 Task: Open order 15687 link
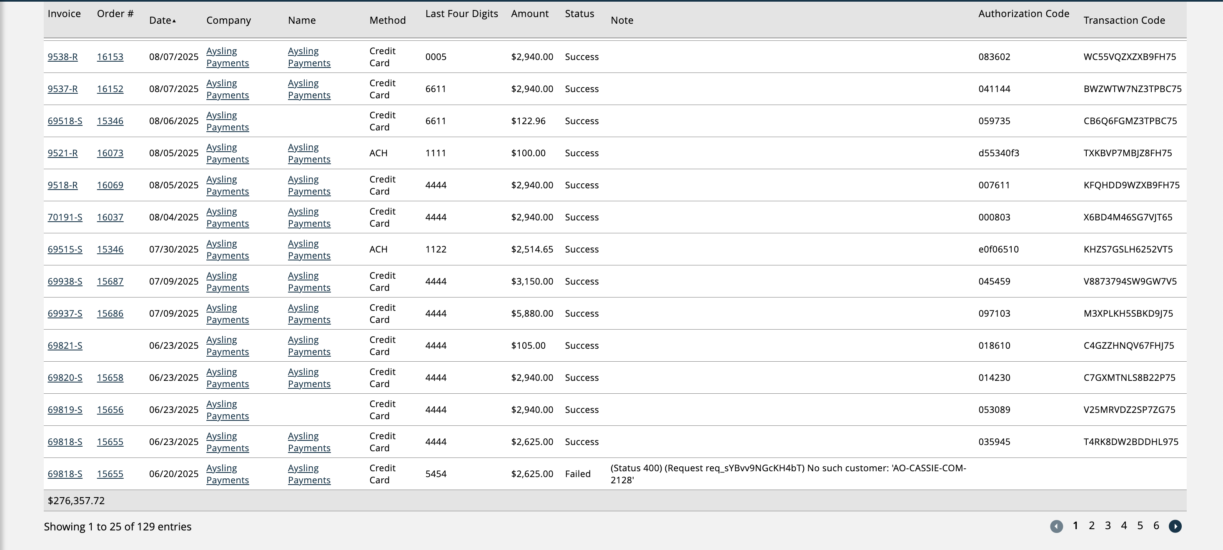pos(110,281)
